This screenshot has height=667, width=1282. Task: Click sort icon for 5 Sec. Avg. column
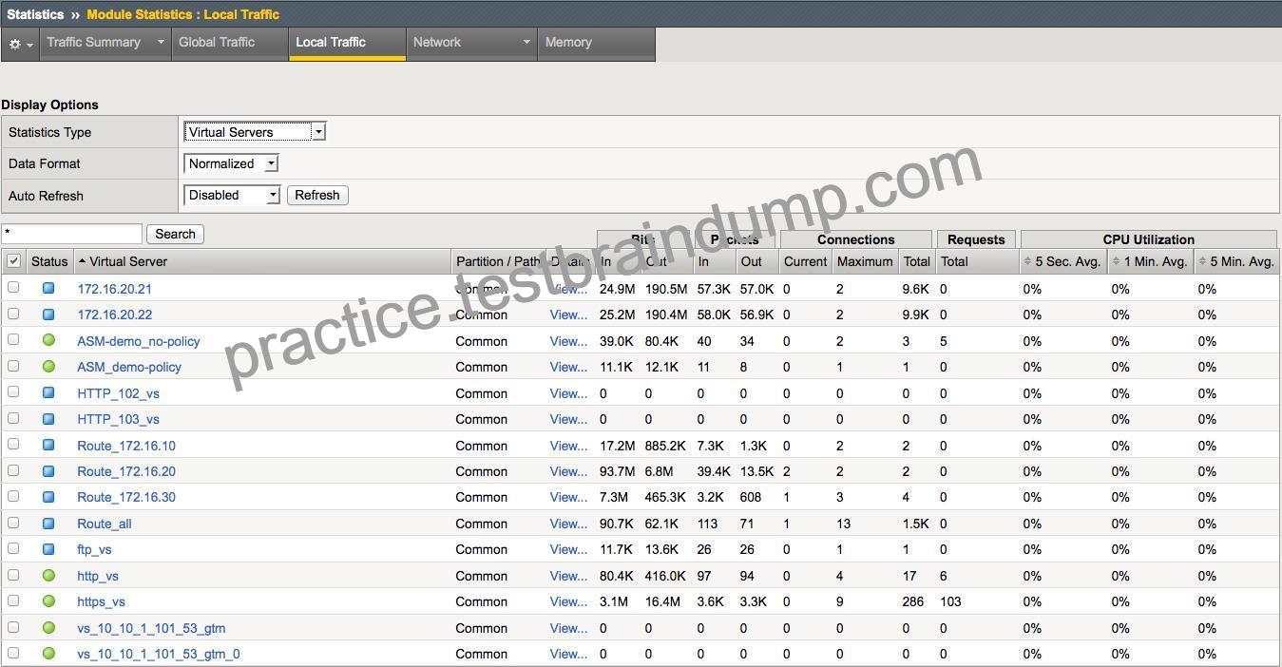click(1027, 261)
